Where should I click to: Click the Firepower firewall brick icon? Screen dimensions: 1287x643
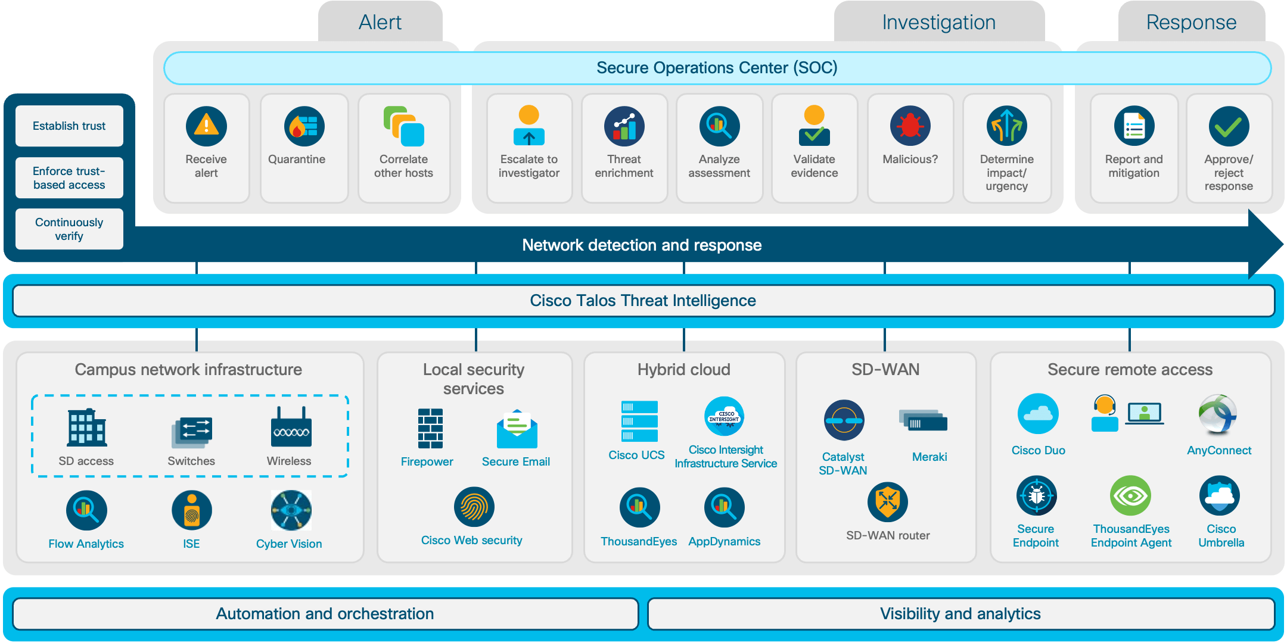click(x=430, y=428)
